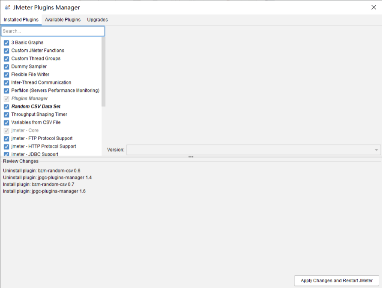Click Apply Changes and Restart JMeter

pos(337,281)
